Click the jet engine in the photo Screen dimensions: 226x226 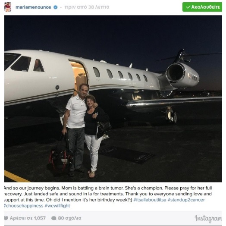182,75
